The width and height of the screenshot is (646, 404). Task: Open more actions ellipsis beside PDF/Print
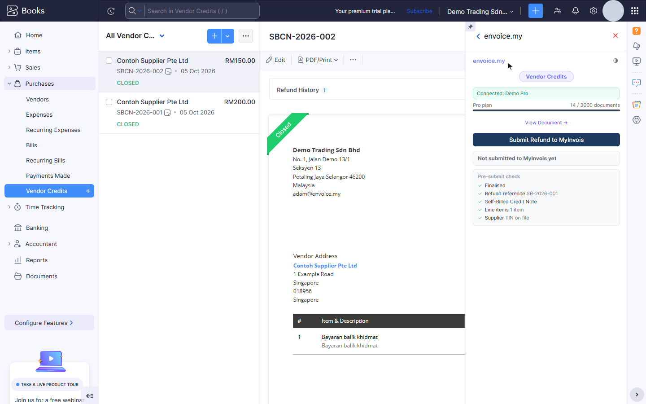(x=353, y=60)
